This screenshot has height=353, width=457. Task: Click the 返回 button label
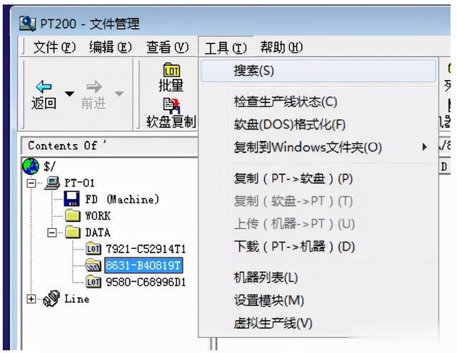pos(44,103)
